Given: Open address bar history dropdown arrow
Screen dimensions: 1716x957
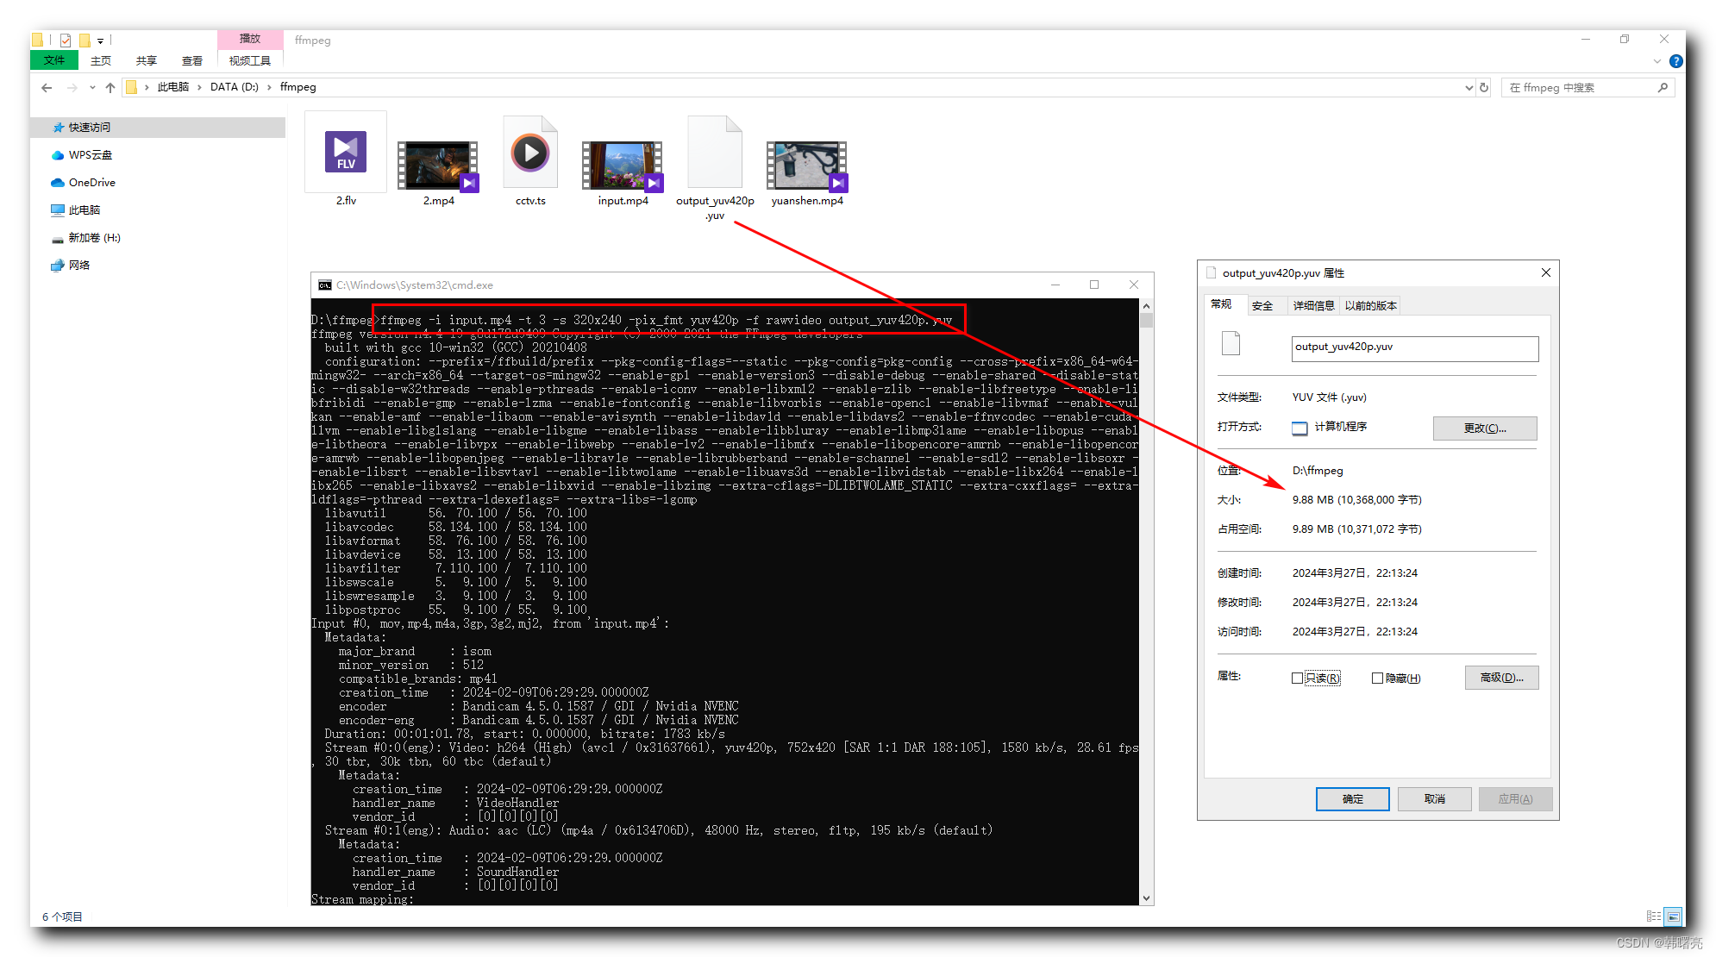Looking at the screenshot, I should [1469, 87].
